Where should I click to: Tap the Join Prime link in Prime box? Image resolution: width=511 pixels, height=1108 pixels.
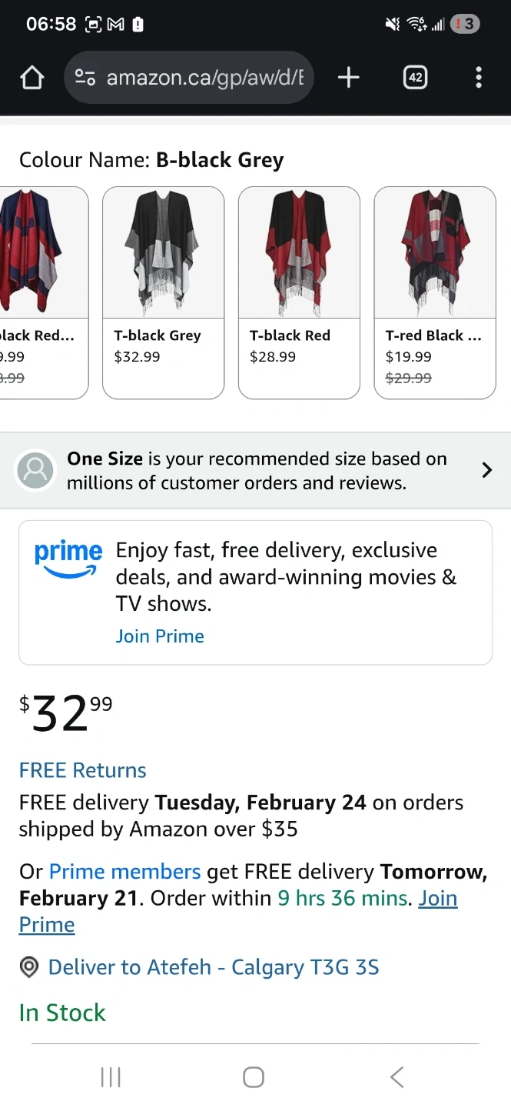point(160,636)
